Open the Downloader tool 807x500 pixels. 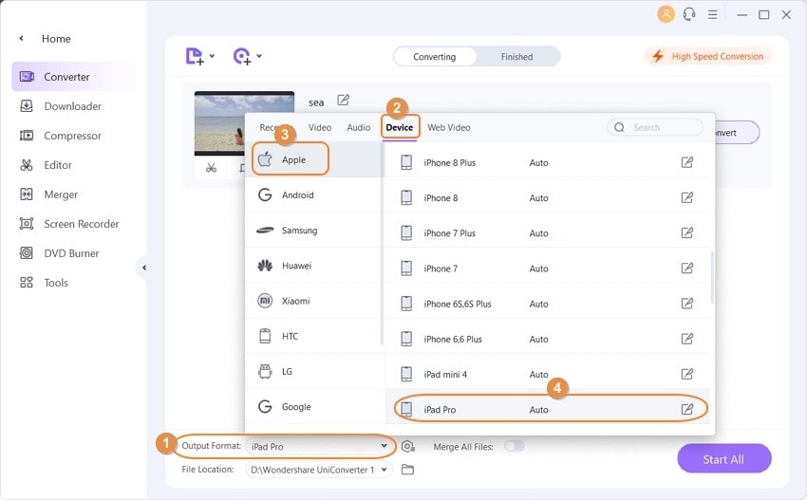coord(60,106)
